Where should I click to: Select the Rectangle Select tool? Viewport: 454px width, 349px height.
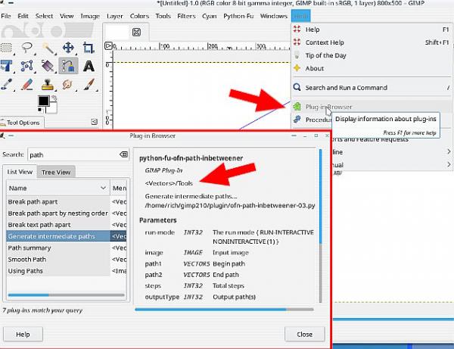[6, 48]
